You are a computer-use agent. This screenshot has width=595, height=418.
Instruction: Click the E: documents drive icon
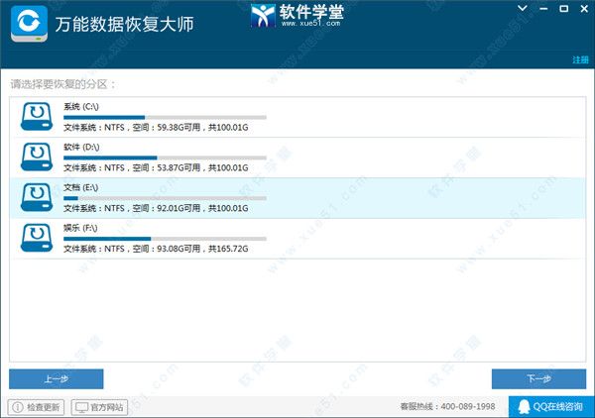click(x=37, y=196)
